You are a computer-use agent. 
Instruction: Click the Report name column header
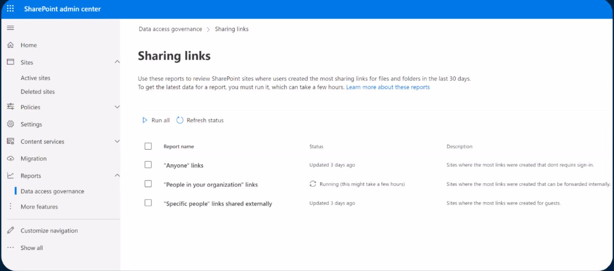179,147
